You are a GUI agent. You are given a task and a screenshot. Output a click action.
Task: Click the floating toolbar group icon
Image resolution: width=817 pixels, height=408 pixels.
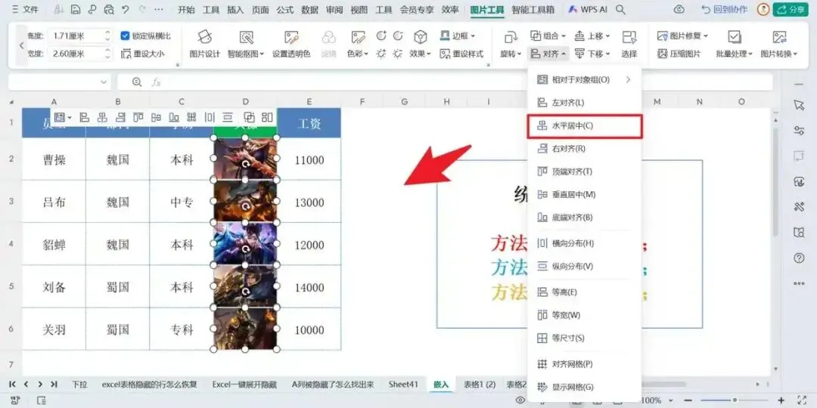click(250, 118)
